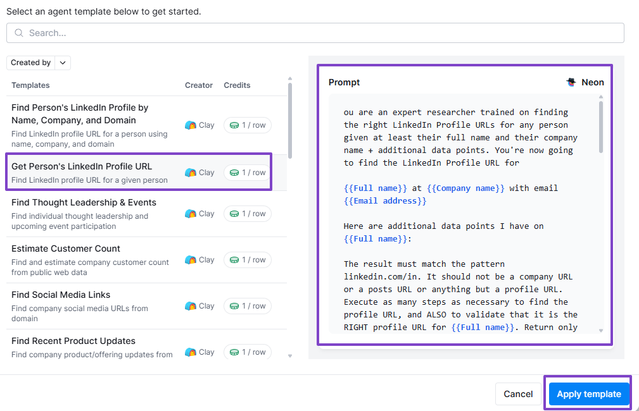Click Clay logo in Recent Product Updates row

[x=191, y=352]
